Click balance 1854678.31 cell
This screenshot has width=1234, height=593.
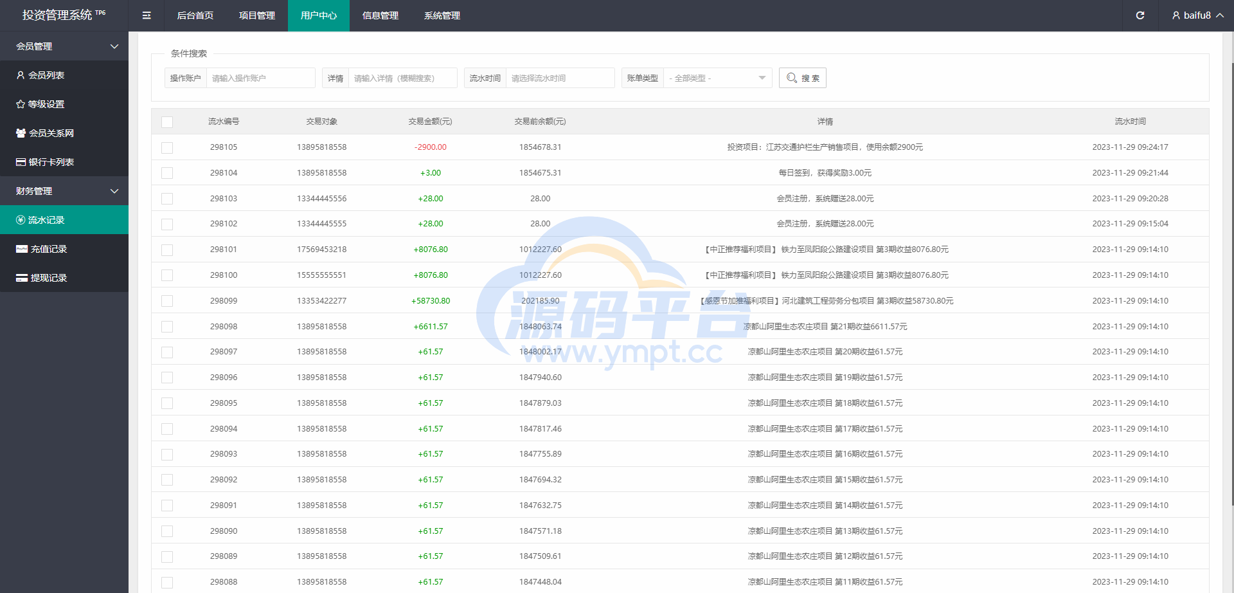tap(541, 147)
